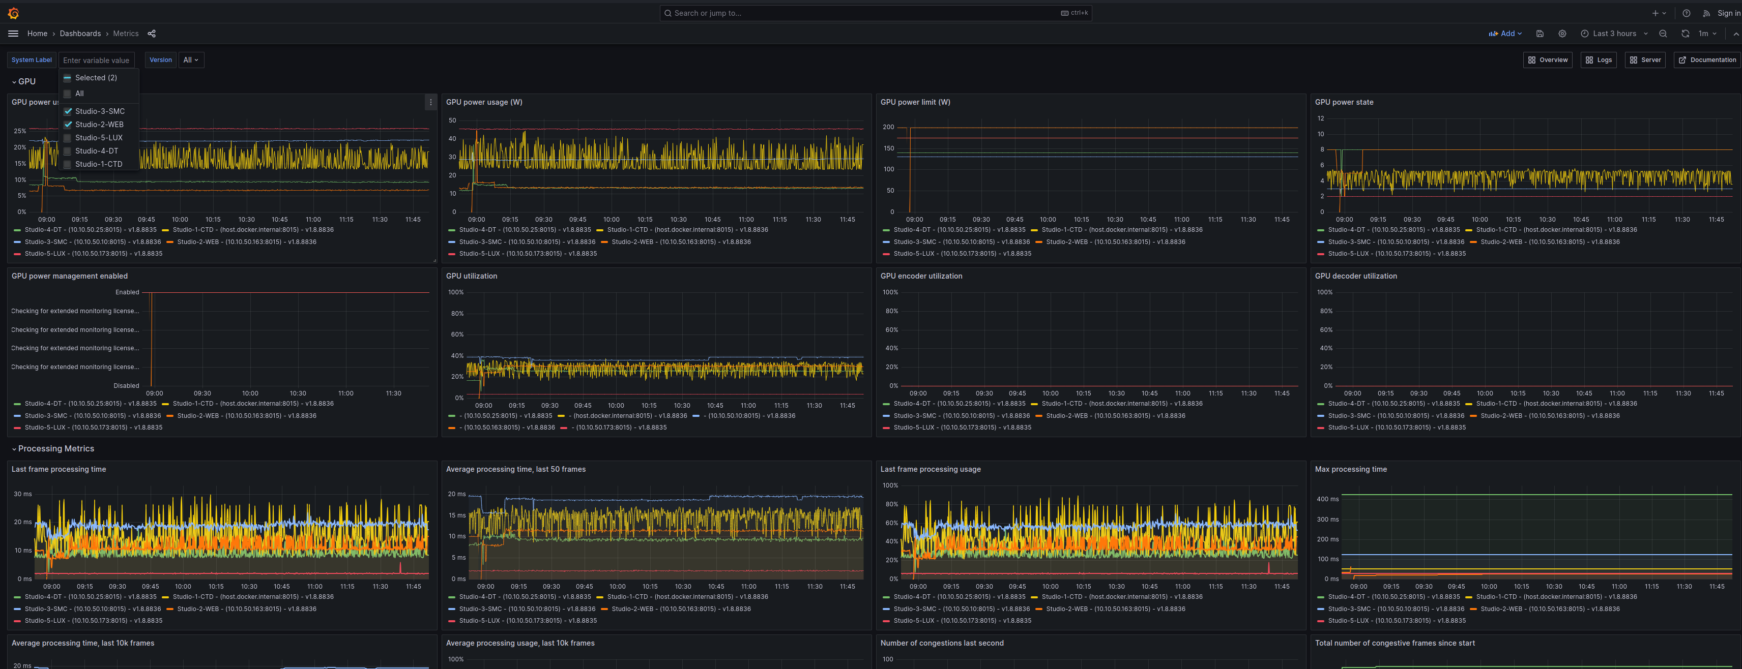The height and width of the screenshot is (669, 1742).
Task: Uncheck Studio-3-SMC in the dropdown
Action: click(x=68, y=111)
